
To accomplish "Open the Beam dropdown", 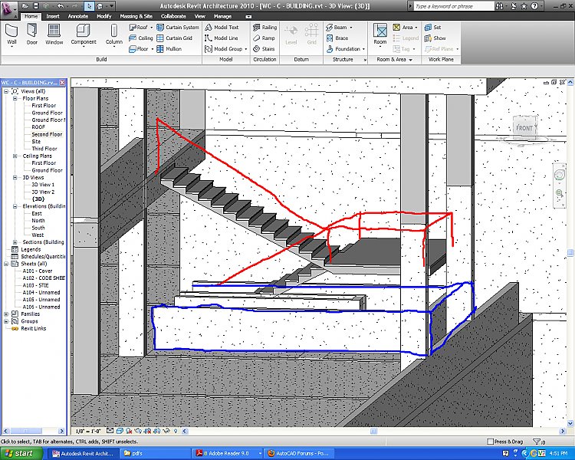I will tap(350, 28).
